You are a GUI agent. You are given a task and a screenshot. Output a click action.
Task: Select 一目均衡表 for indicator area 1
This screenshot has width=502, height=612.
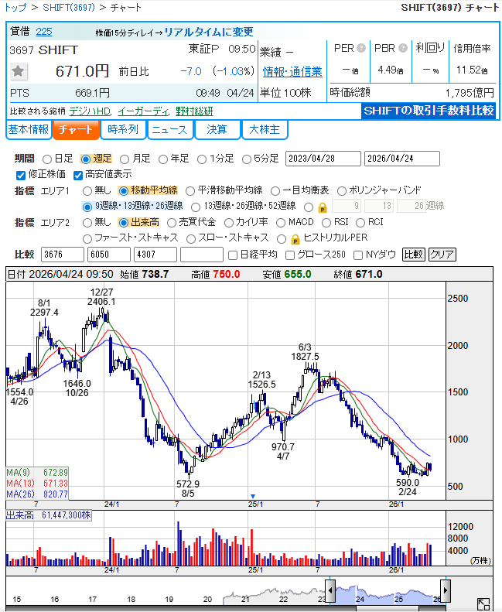coord(275,191)
